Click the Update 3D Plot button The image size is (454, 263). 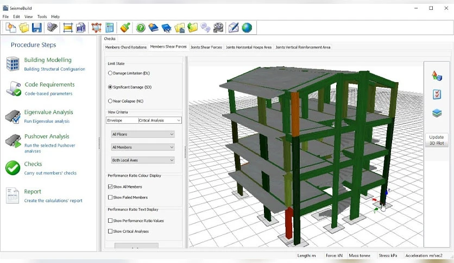point(437,140)
